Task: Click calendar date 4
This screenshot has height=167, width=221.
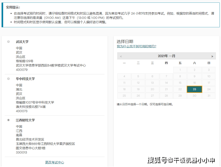Action: click(124, 76)
